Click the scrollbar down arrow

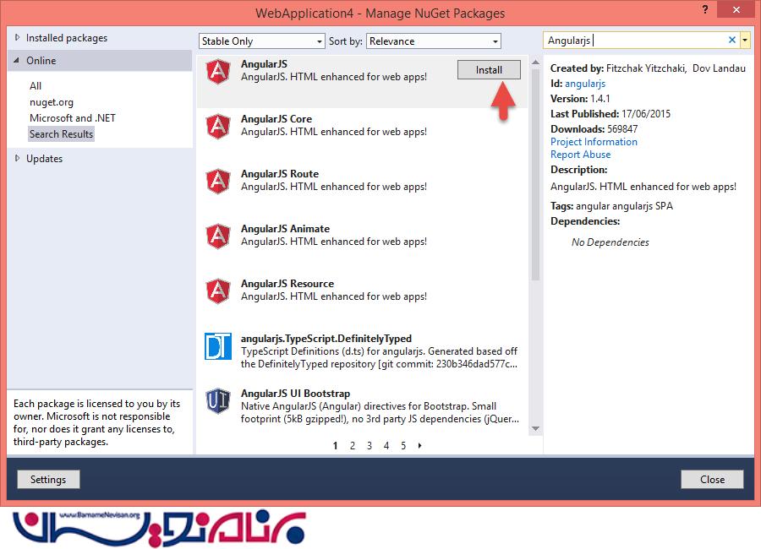535,428
